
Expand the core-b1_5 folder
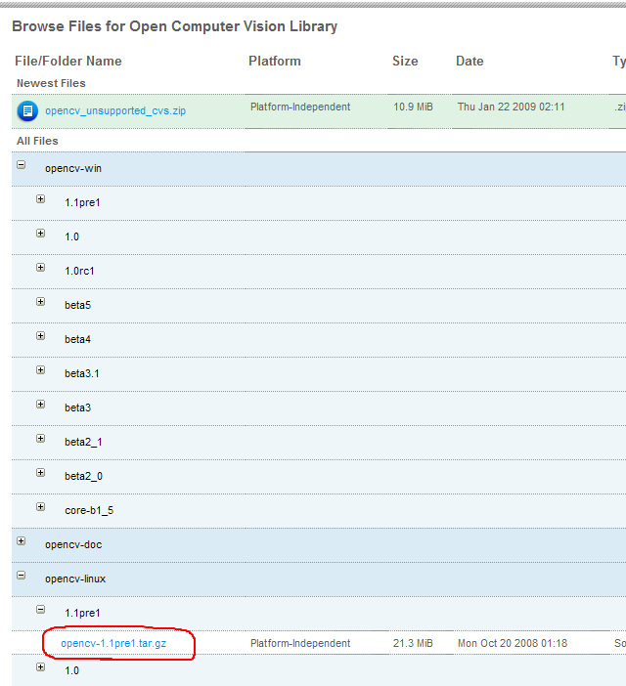pyautogui.click(x=41, y=506)
